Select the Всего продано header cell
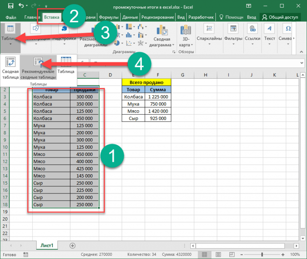Image resolution: width=307 pixels, height=259 pixels. pos(146,82)
